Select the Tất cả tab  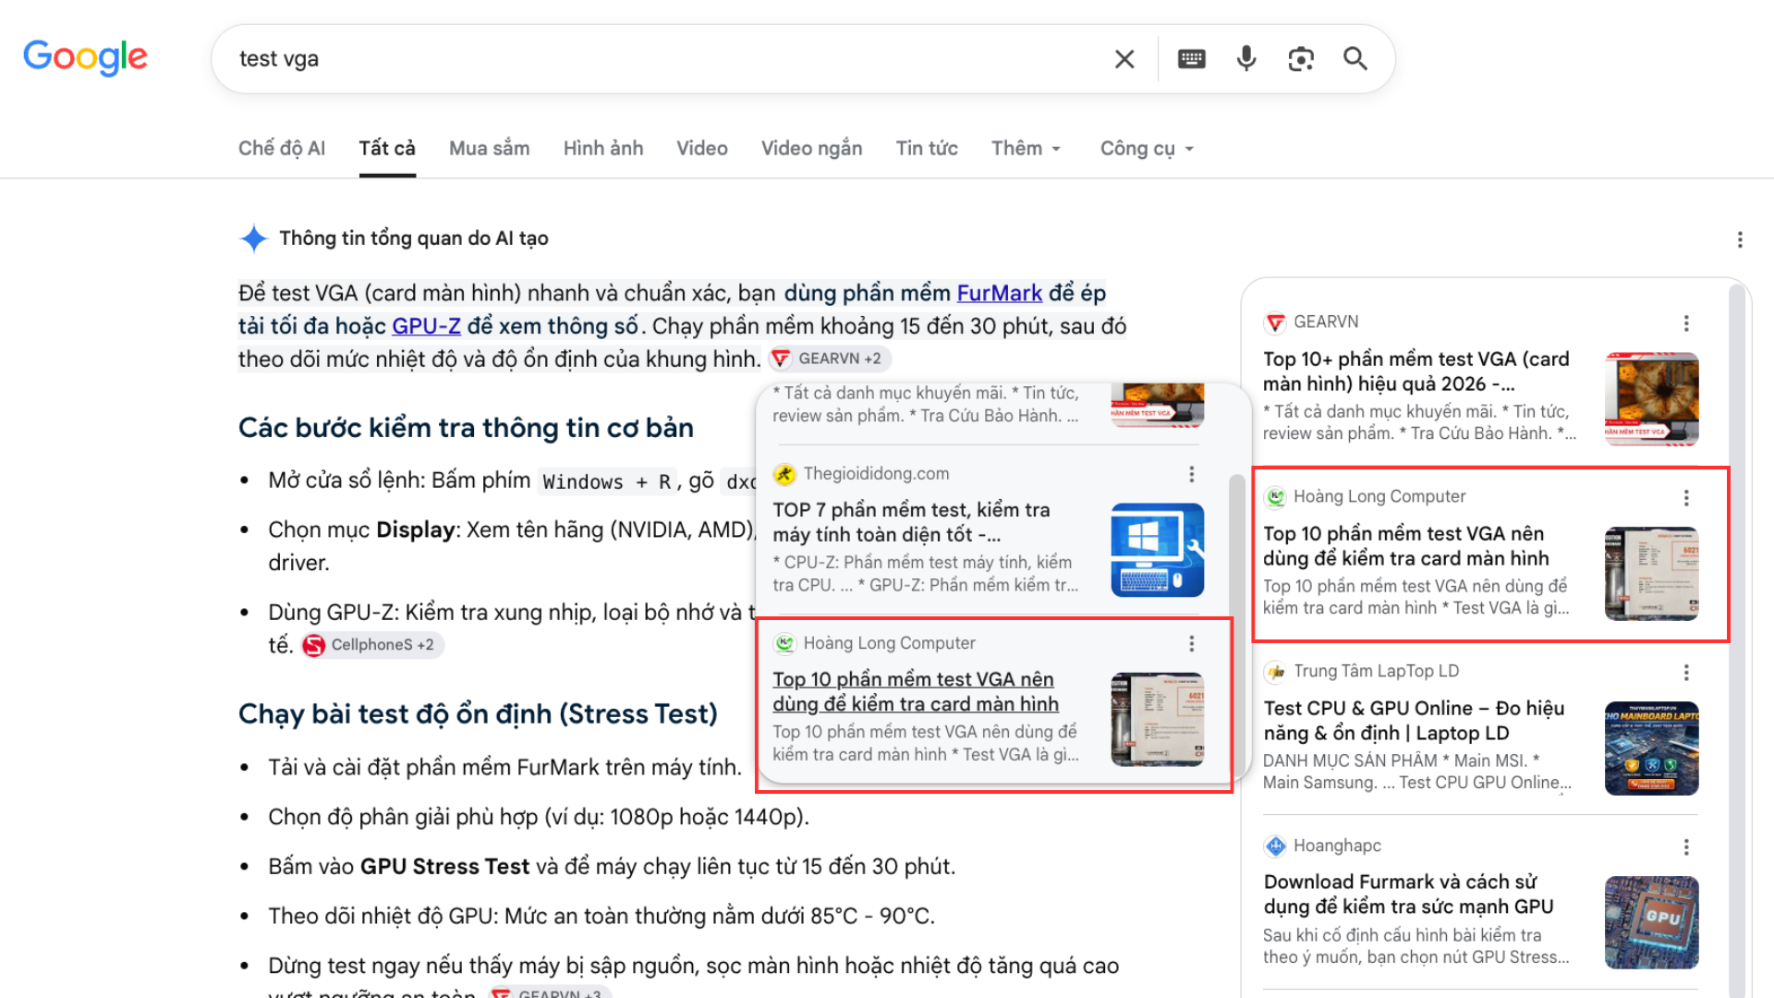387,148
